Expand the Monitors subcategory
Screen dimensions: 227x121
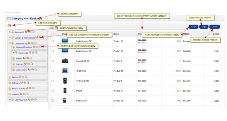coord(13,53)
